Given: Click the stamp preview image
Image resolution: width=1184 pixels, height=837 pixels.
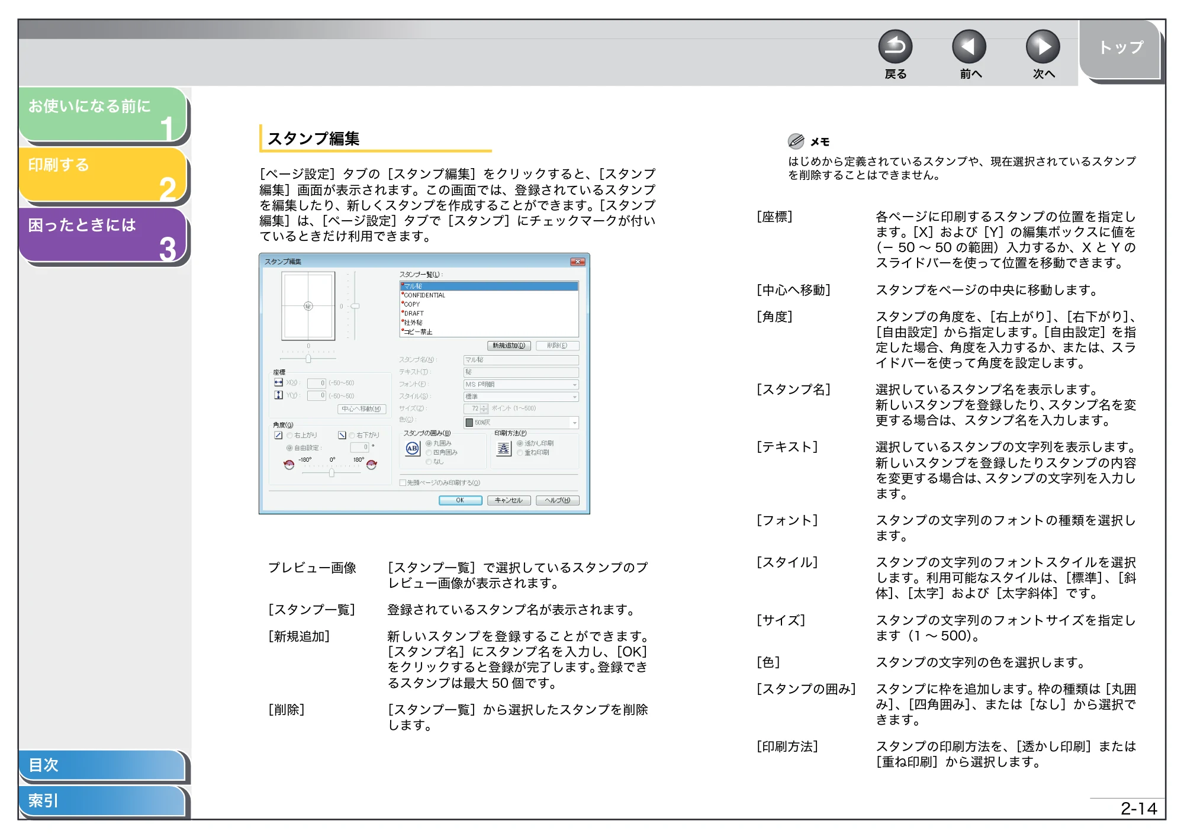Looking at the screenshot, I should (x=308, y=305).
